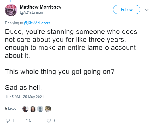Click the Matthew Morrissey display name

[41, 7]
